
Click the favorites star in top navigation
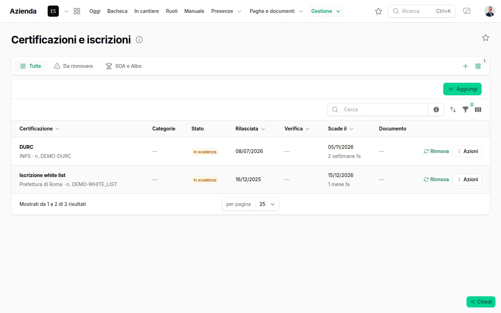[379, 11]
